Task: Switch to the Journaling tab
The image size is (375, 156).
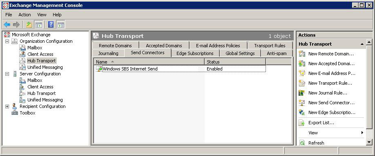Action: pos(108,53)
